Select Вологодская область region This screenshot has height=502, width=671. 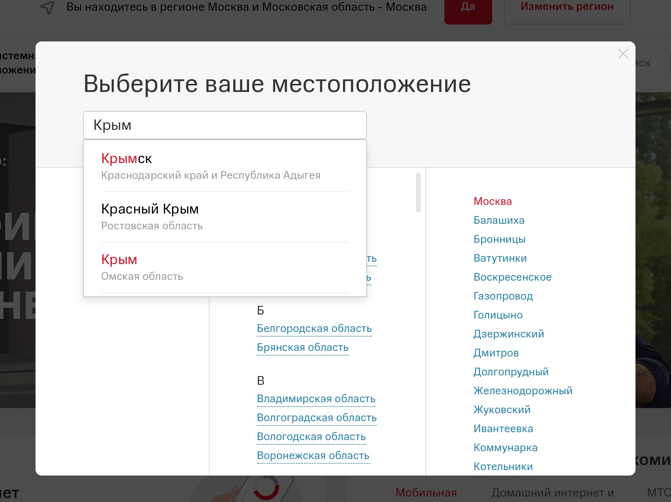(x=311, y=436)
